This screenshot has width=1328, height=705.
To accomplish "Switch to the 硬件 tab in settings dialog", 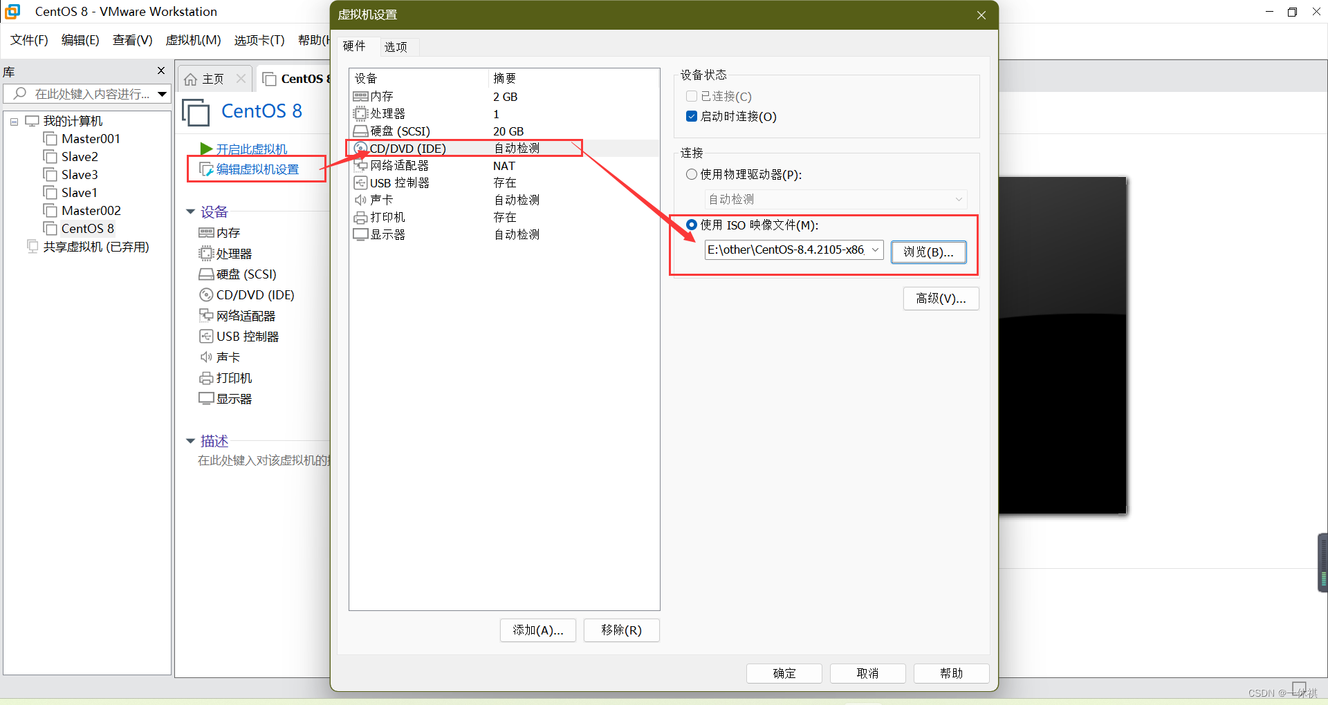I will (x=354, y=46).
